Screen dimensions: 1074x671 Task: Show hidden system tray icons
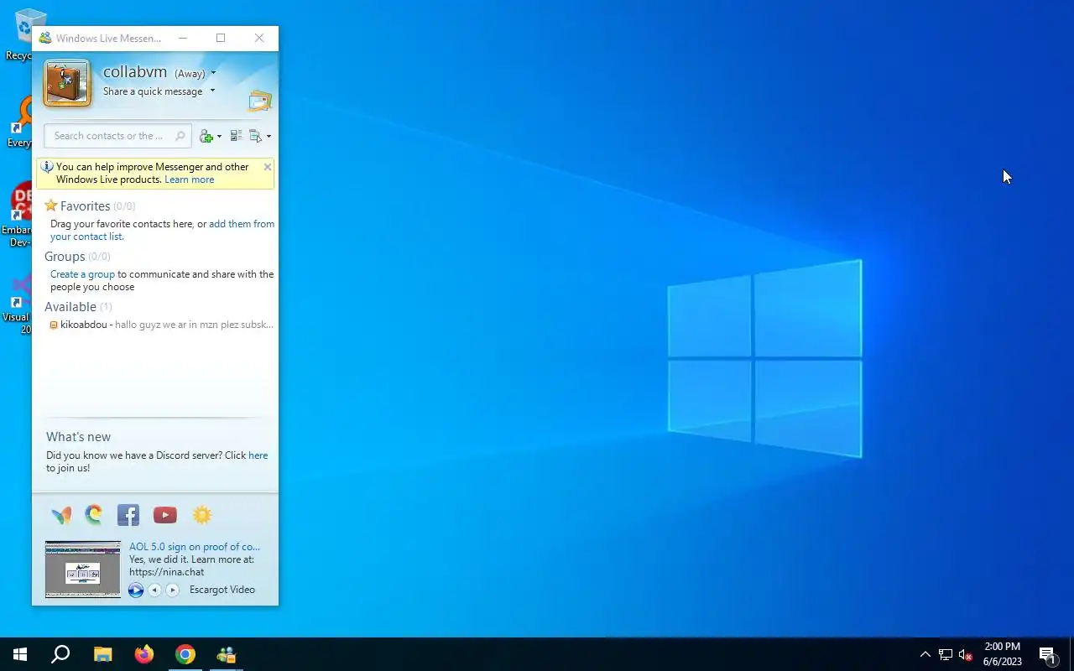pos(925,654)
